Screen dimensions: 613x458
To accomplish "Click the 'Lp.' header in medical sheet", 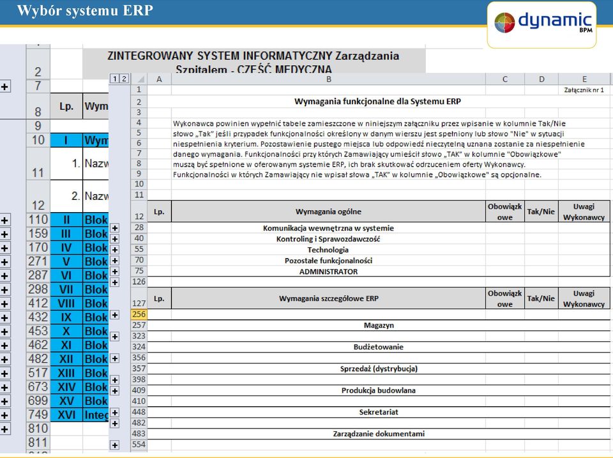I will [x=66, y=106].
